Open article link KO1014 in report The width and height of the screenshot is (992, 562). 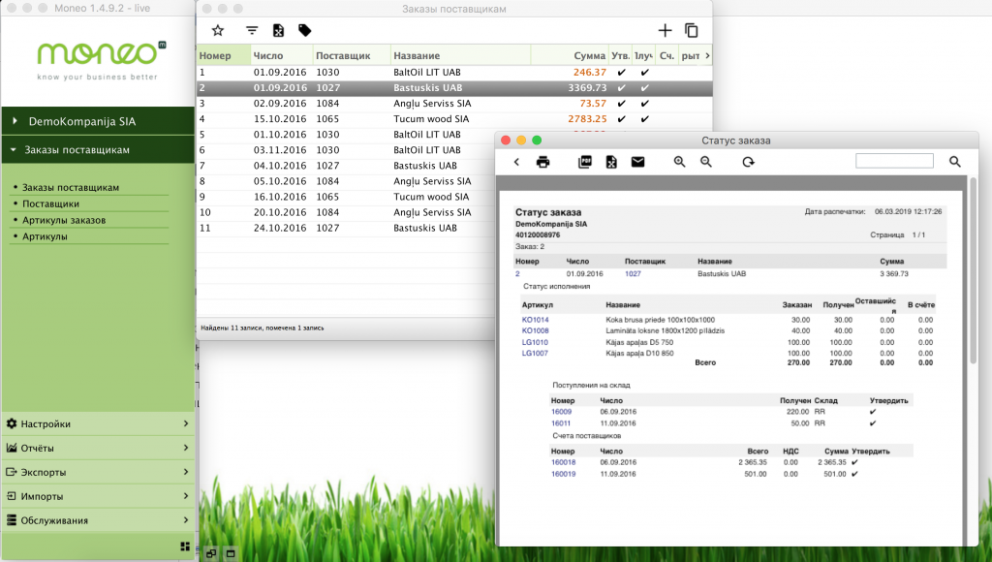point(535,320)
